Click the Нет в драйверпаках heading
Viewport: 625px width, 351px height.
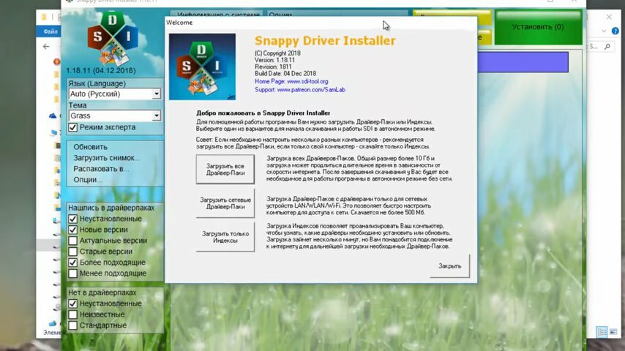[102, 292]
